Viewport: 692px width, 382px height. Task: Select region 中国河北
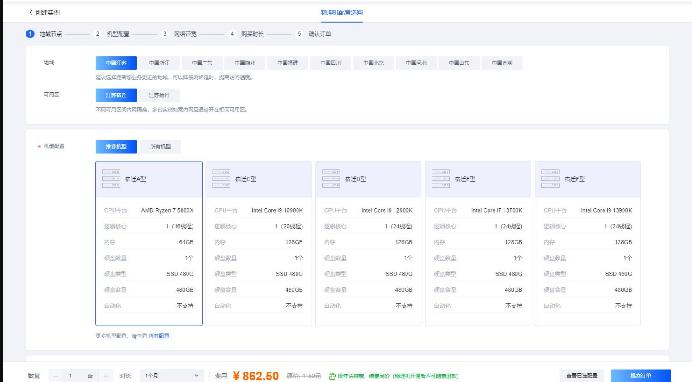click(416, 63)
